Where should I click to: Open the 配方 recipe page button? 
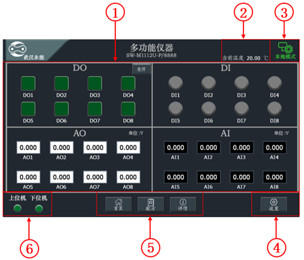pos(151,204)
